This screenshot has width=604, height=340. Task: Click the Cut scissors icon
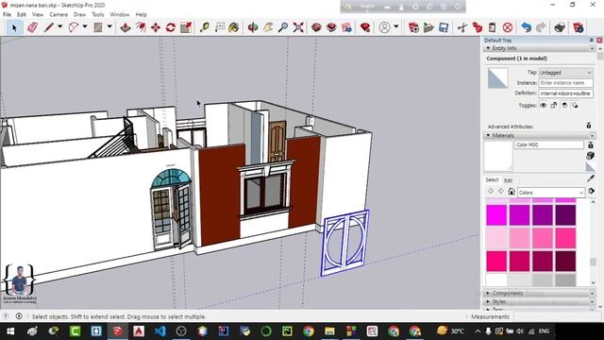[x=462, y=27]
